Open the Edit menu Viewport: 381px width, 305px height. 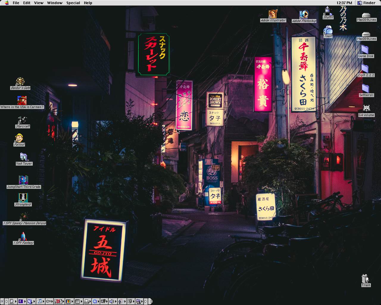pyautogui.click(x=27, y=3)
